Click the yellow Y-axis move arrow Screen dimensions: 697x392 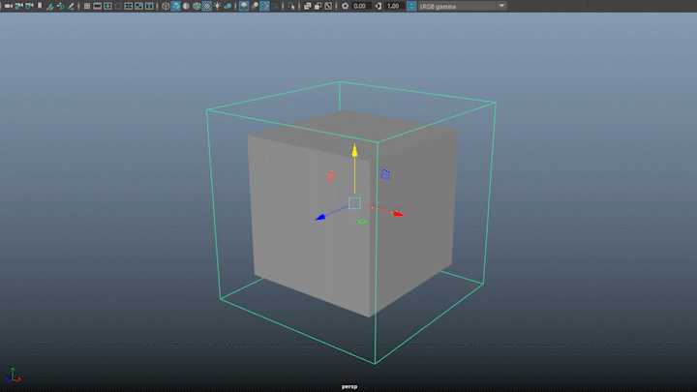[354, 150]
